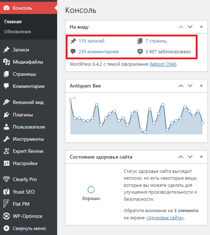Open the Обновления submenu item
The height and width of the screenshot is (235, 210).
(17, 32)
